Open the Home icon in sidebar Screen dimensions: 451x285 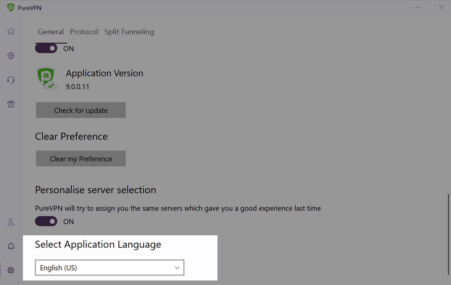pos(11,31)
